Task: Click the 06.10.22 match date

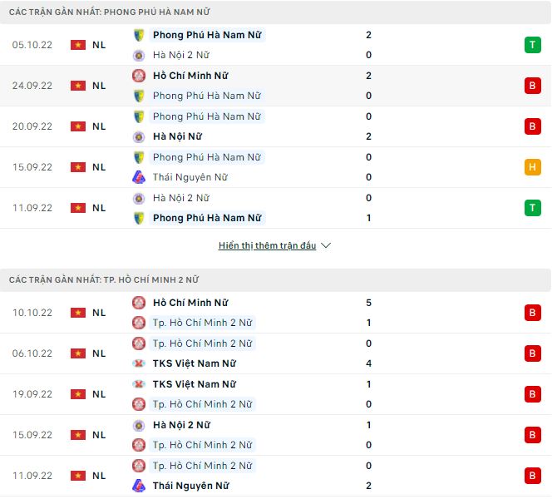Action: click(x=32, y=353)
